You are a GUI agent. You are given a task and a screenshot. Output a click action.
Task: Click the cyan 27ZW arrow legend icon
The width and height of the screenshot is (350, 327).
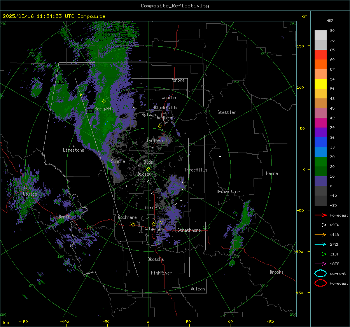(x=320, y=245)
